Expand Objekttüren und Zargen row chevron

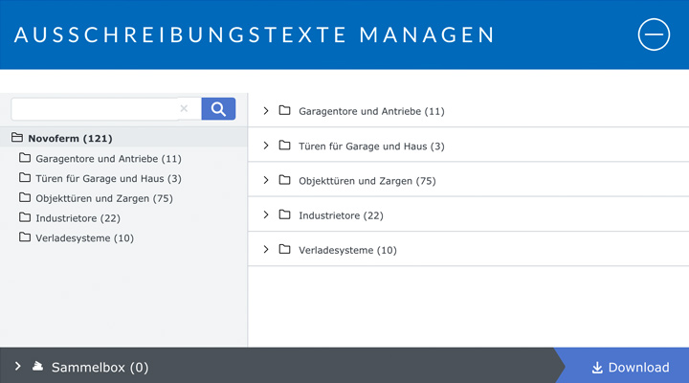(x=266, y=180)
